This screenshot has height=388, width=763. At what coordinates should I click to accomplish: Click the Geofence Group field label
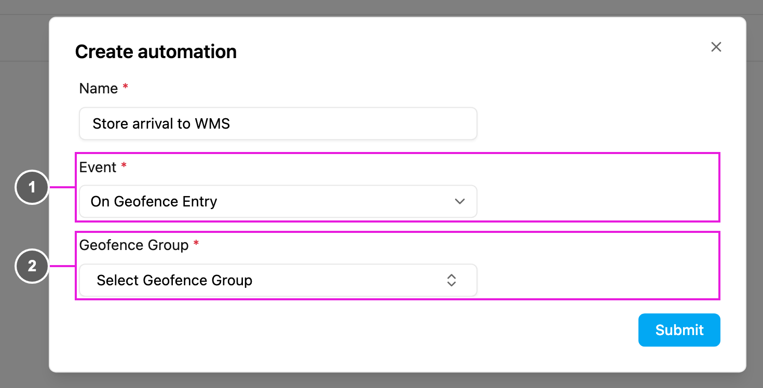pyautogui.click(x=134, y=245)
